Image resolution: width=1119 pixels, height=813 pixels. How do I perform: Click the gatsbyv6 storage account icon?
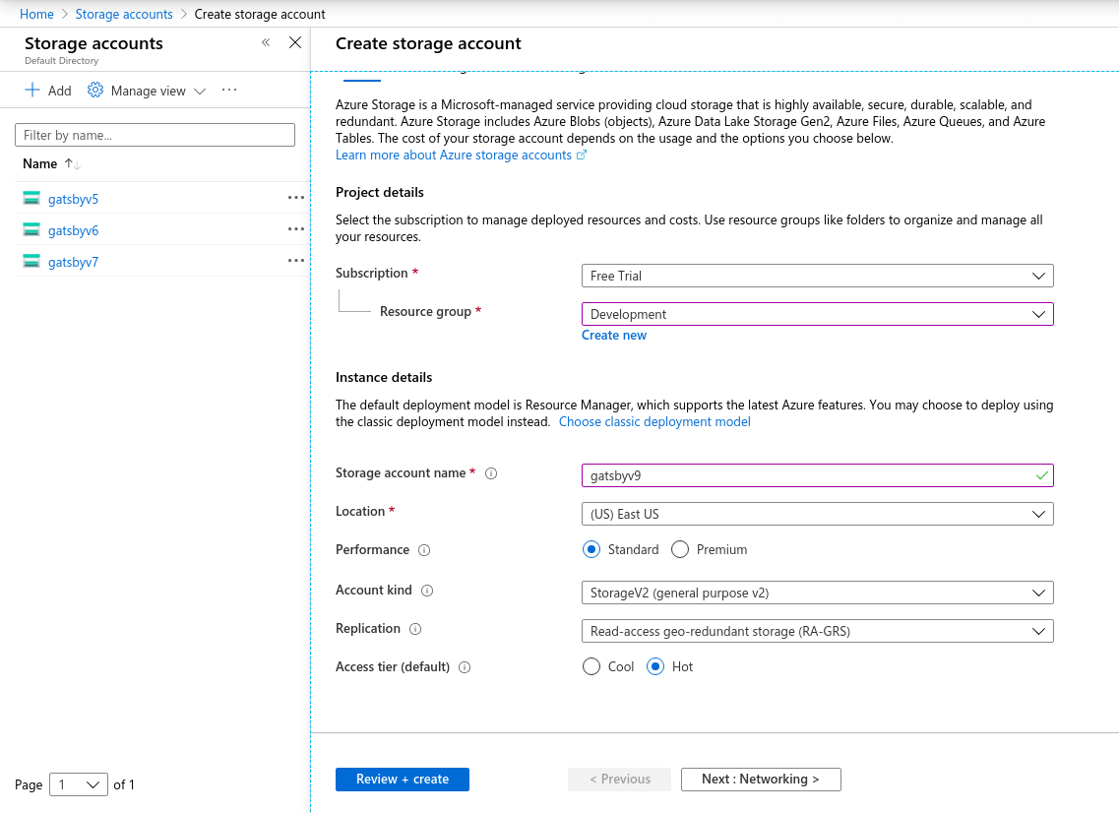point(31,230)
